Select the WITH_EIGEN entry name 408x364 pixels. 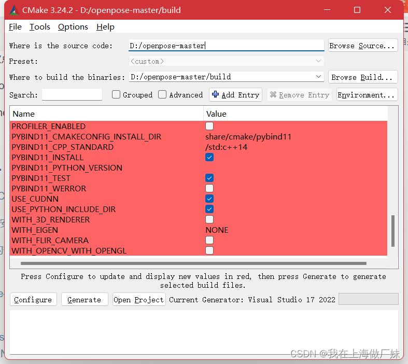35,230
